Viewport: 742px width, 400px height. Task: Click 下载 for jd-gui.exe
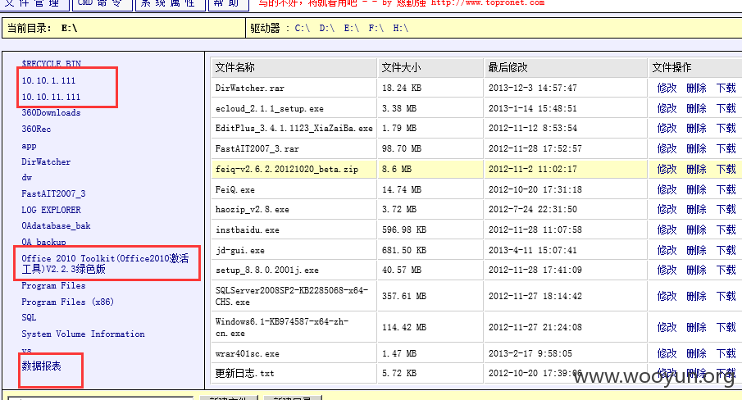coord(726,250)
